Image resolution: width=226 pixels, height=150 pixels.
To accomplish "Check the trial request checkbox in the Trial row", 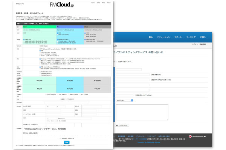I will (x=60, y=99).
